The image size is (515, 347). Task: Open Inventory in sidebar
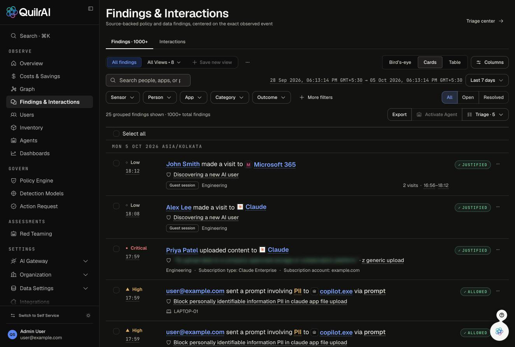coord(49,128)
